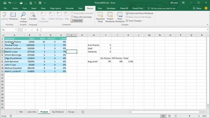The width and height of the screenshot is (210, 118).
Task: Send feedback via the smiley icon
Action: (206, 8)
